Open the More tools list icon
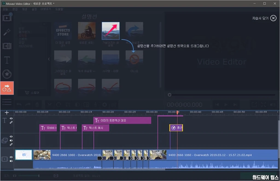The image size is (280, 181). click(7, 102)
